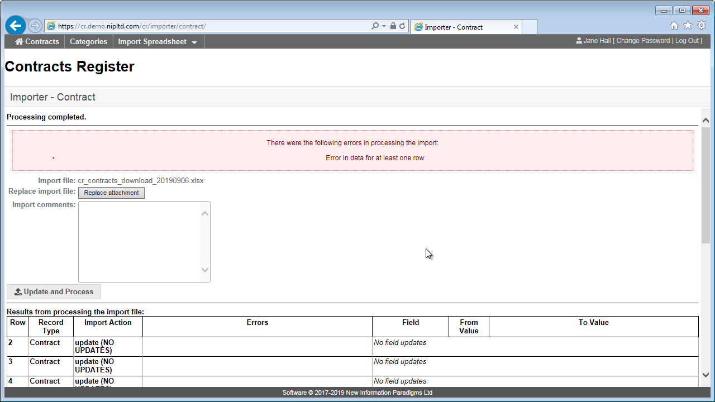Open the address bar search dropdown arrow
Screen dimensions: 715x402
(x=384, y=26)
